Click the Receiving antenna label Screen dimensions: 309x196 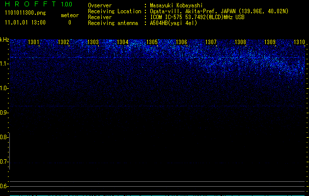click(113, 23)
